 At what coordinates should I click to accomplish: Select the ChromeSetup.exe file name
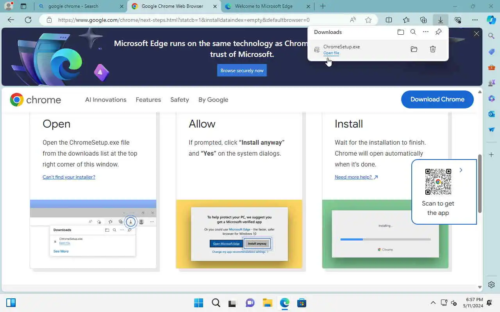tap(341, 47)
